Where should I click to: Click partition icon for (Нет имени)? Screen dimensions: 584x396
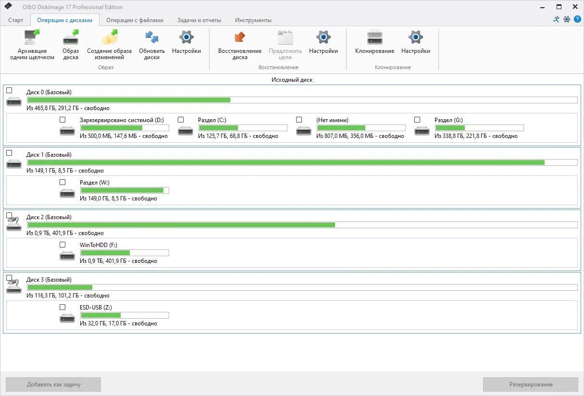point(304,130)
